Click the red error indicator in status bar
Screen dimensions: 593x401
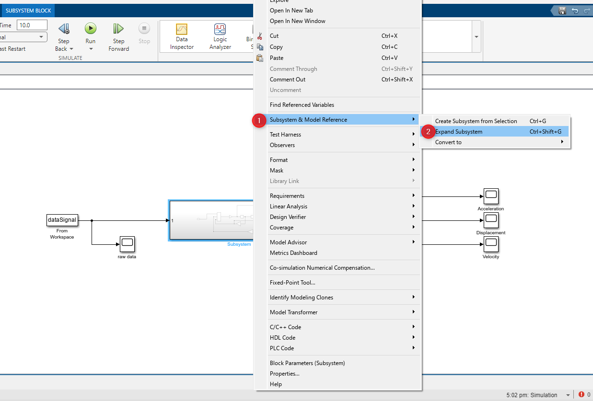tap(581, 395)
